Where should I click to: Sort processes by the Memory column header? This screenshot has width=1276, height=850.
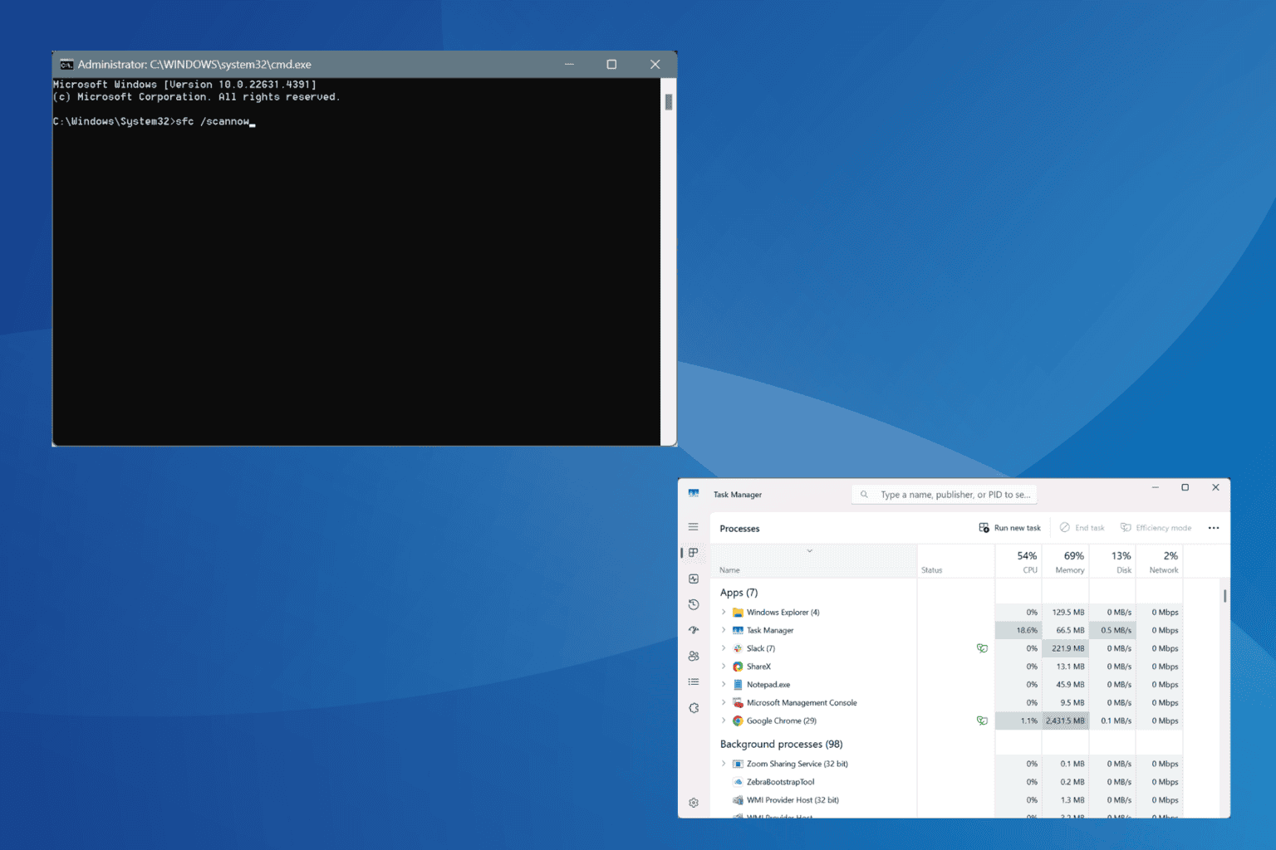pyautogui.click(x=1066, y=561)
